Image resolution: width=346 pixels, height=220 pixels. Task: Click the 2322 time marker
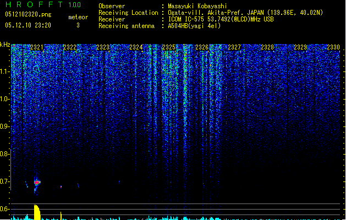coord(70,47)
